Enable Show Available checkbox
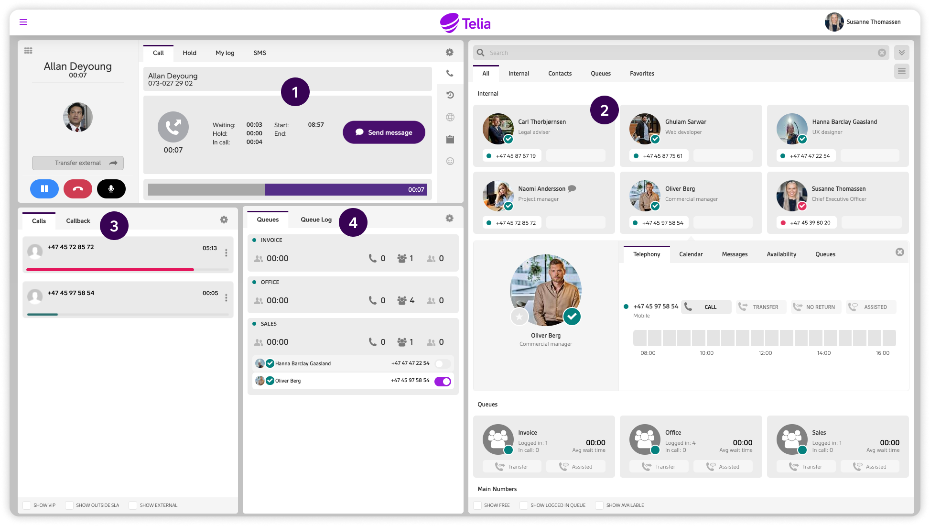Image resolution: width=930 pixels, height=526 pixels. (599, 505)
